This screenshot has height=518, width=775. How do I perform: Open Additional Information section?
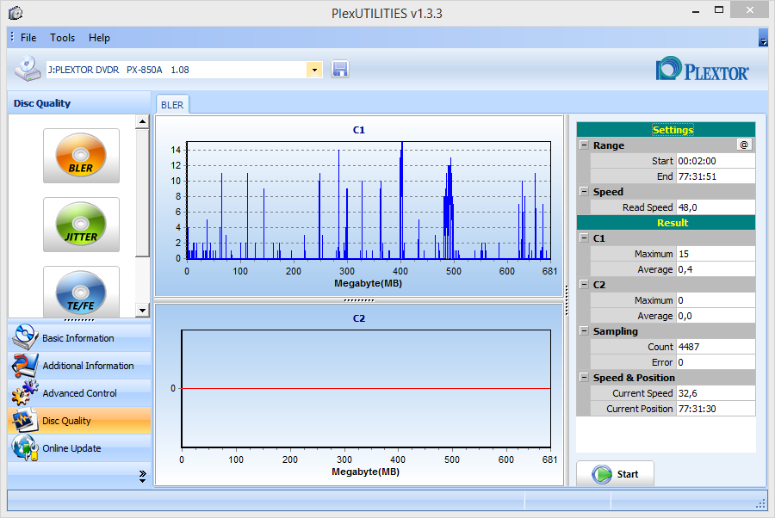79,366
